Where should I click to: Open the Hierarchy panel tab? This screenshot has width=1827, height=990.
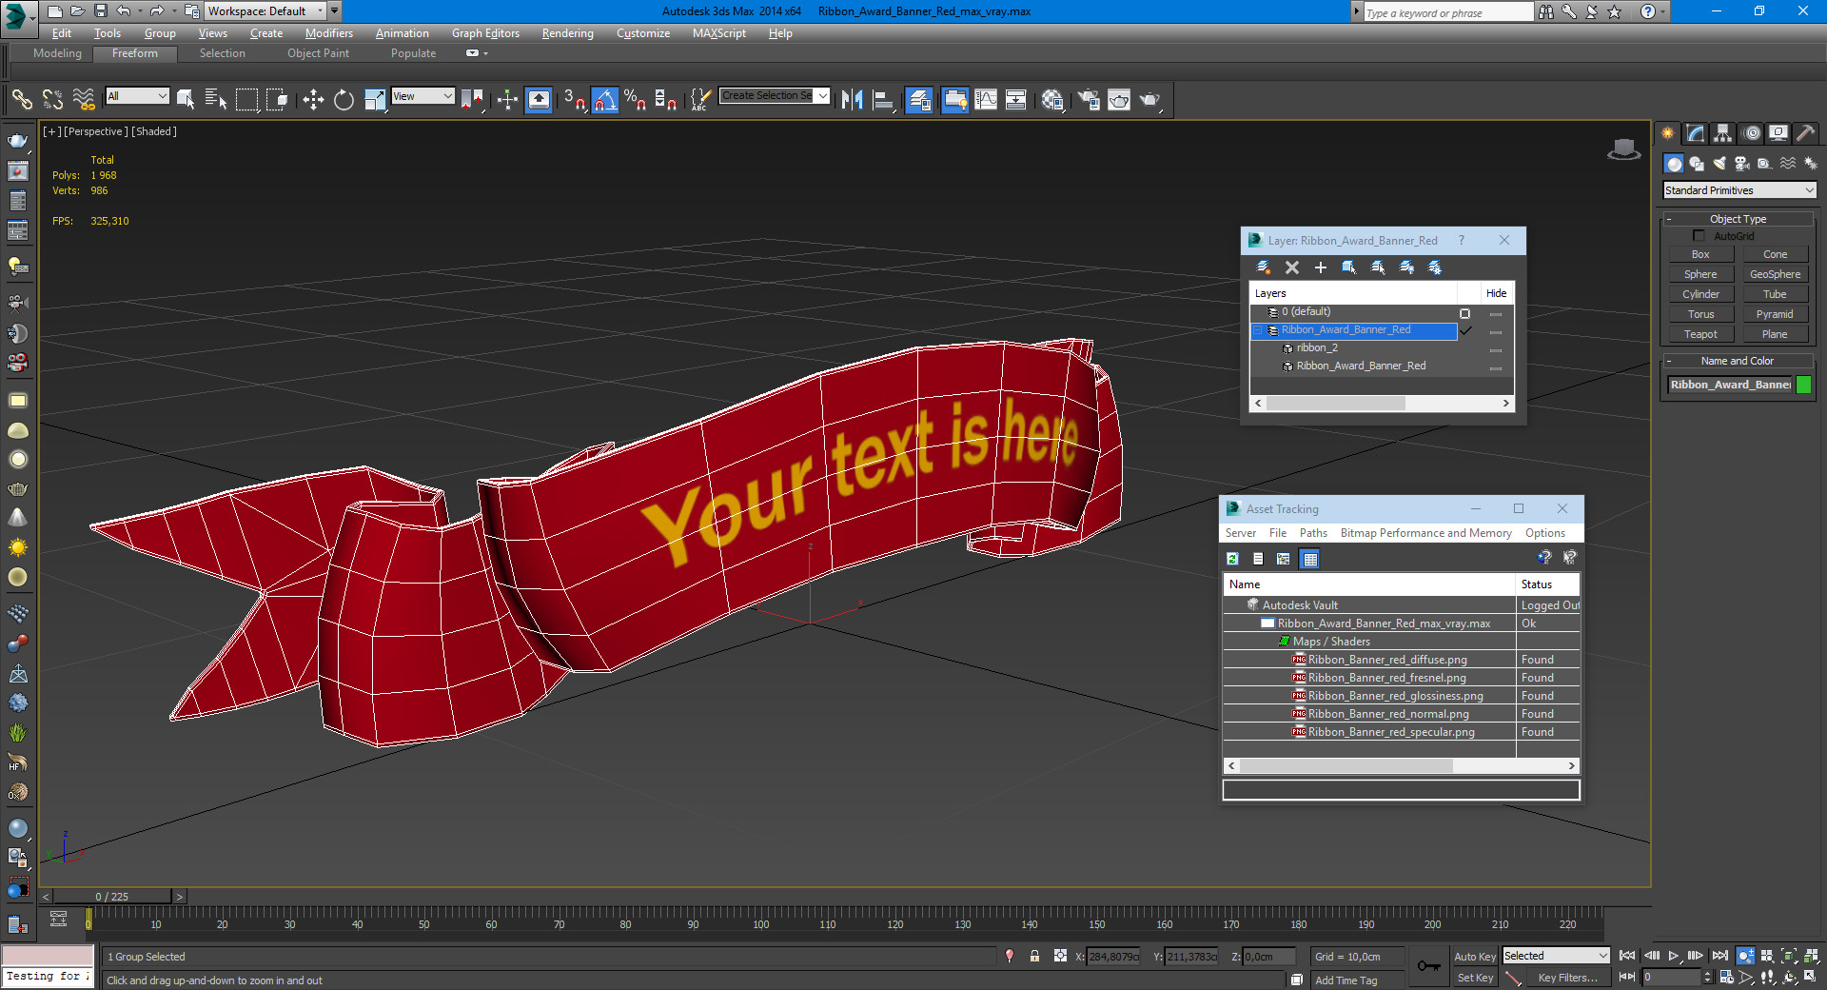coord(1722,133)
